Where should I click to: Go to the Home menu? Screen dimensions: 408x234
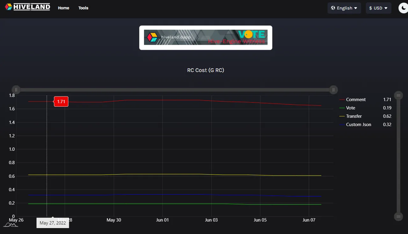(63, 8)
